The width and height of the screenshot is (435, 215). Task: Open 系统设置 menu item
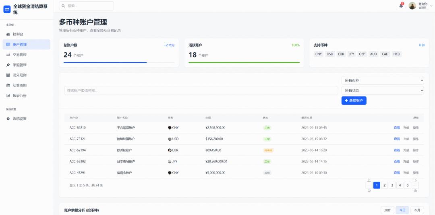tap(26, 119)
